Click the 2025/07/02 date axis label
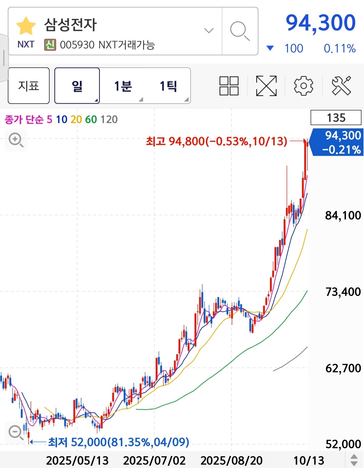Image resolution: width=364 pixels, height=468 pixels. click(x=154, y=461)
